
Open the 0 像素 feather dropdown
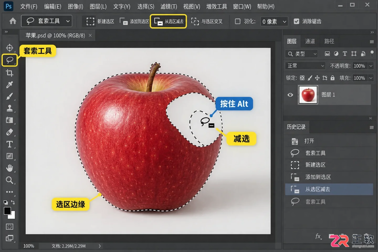pyautogui.click(x=274, y=22)
